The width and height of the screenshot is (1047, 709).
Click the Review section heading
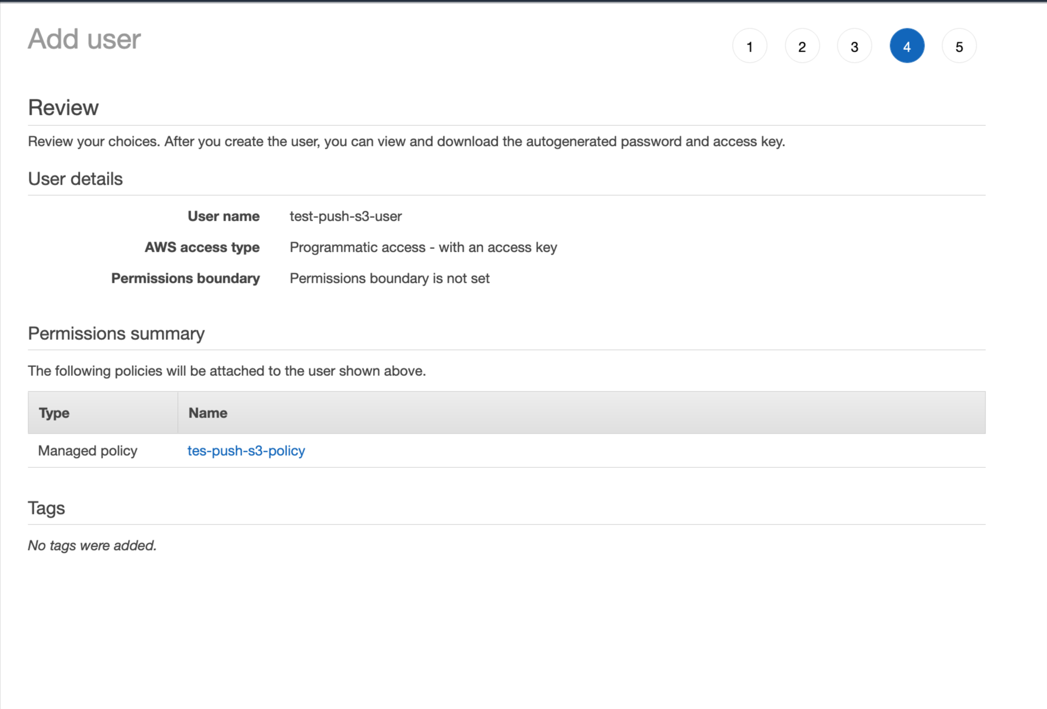(x=63, y=108)
